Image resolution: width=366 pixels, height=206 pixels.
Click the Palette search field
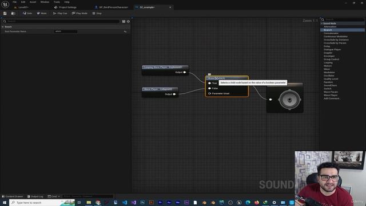pyautogui.click(x=342, y=19)
